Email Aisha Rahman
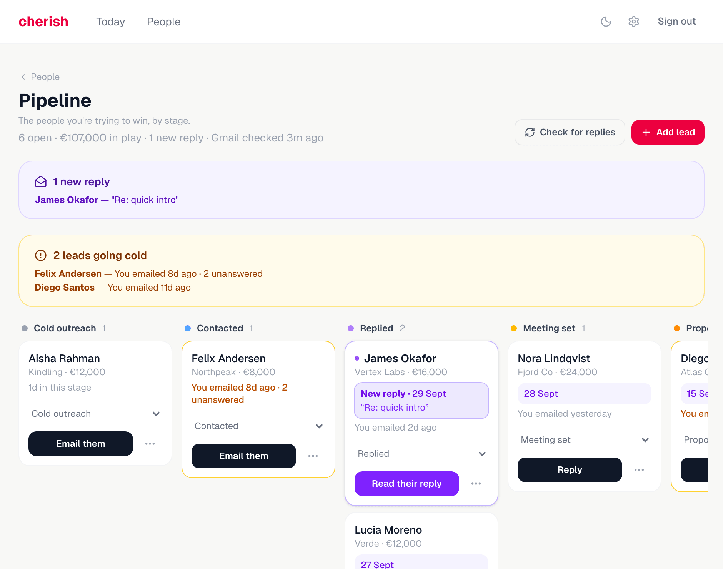The image size is (723, 569). point(81,444)
